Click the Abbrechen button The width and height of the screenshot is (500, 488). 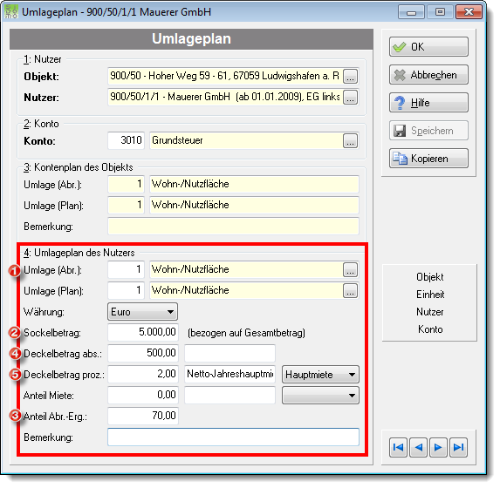[428, 75]
